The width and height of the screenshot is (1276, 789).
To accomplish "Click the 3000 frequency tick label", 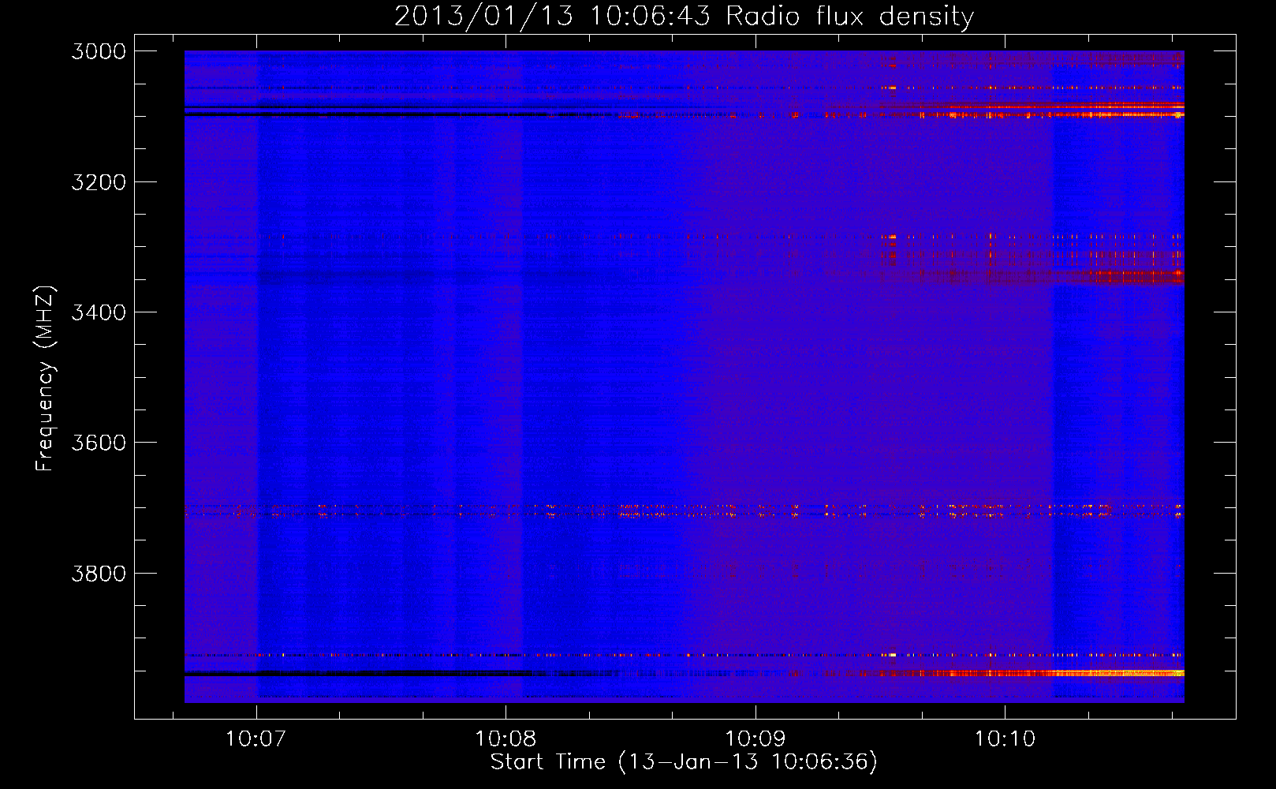I will coord(99,51).
